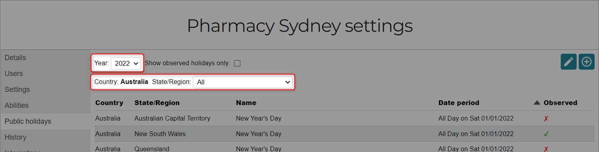Expand the State/Region All dropdown
This screenshot has height=152, width=599.
pos(243,82)
